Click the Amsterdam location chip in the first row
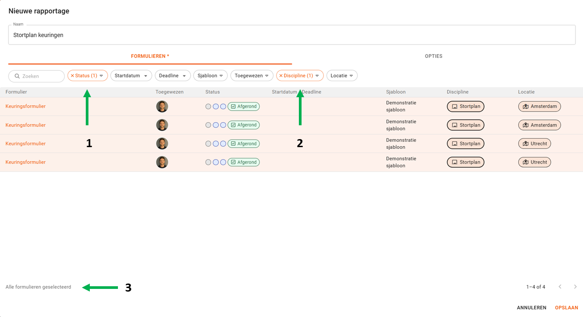 539,107
